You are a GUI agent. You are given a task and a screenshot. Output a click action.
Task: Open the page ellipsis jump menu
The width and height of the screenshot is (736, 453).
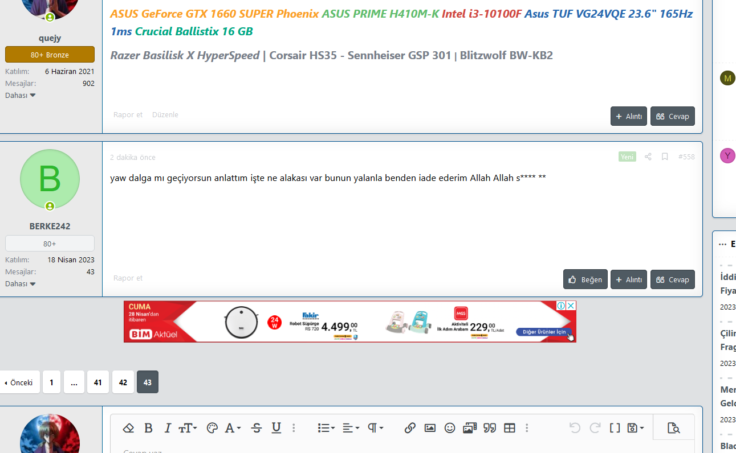[x=74, y=382]
